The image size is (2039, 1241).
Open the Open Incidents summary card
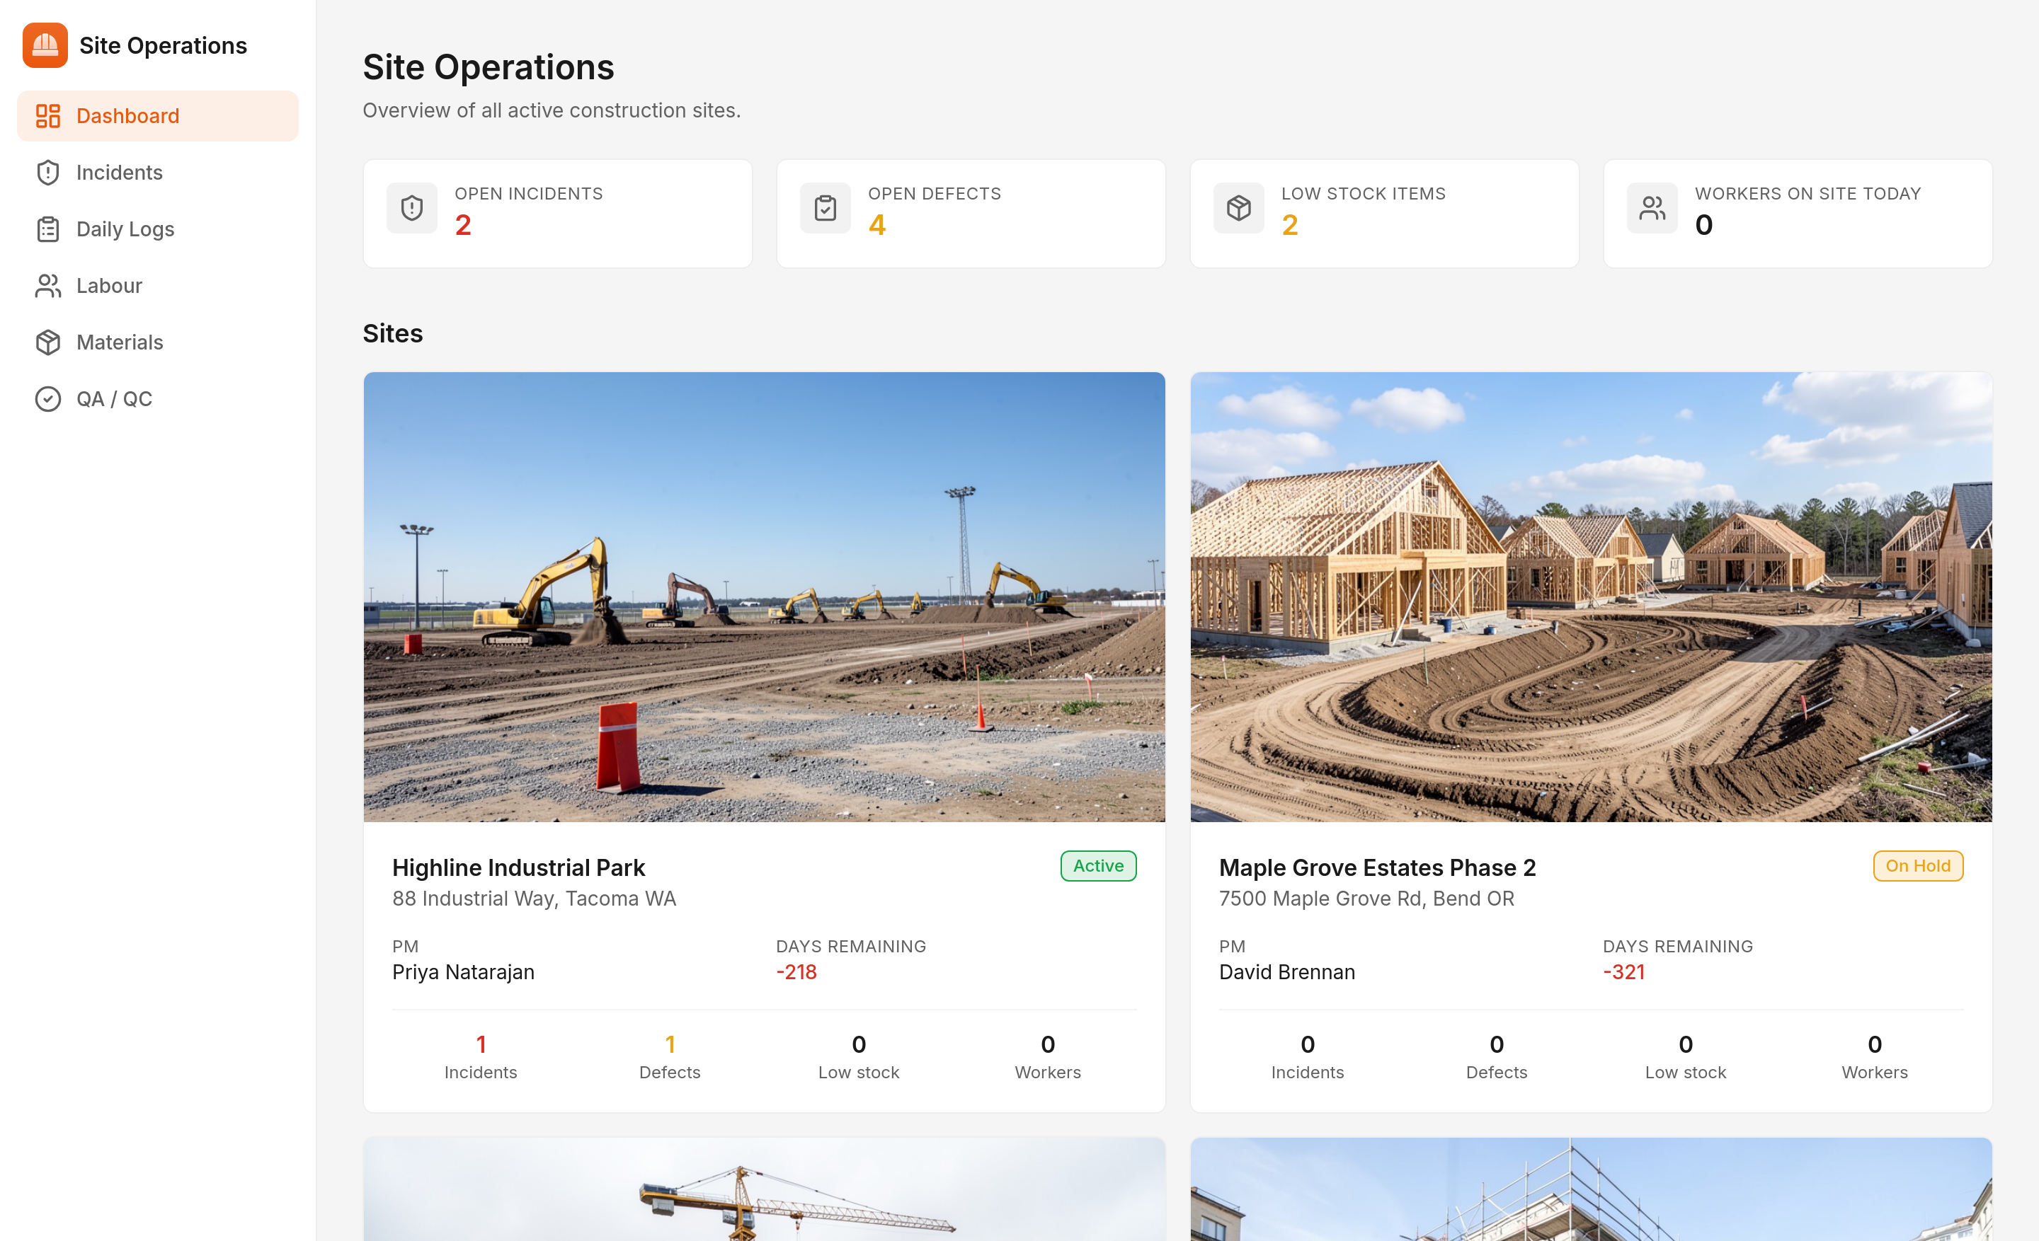coord(558,213)
